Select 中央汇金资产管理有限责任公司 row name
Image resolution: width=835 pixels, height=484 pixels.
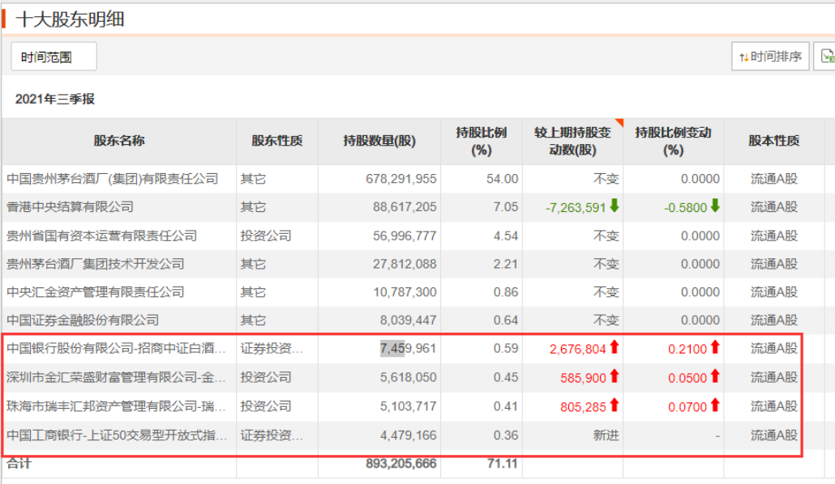96,292
